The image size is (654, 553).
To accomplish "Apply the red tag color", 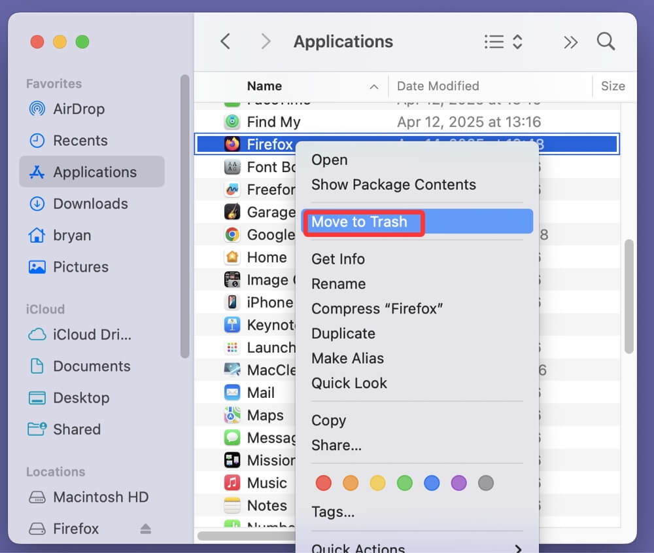I will click(323, 482).
